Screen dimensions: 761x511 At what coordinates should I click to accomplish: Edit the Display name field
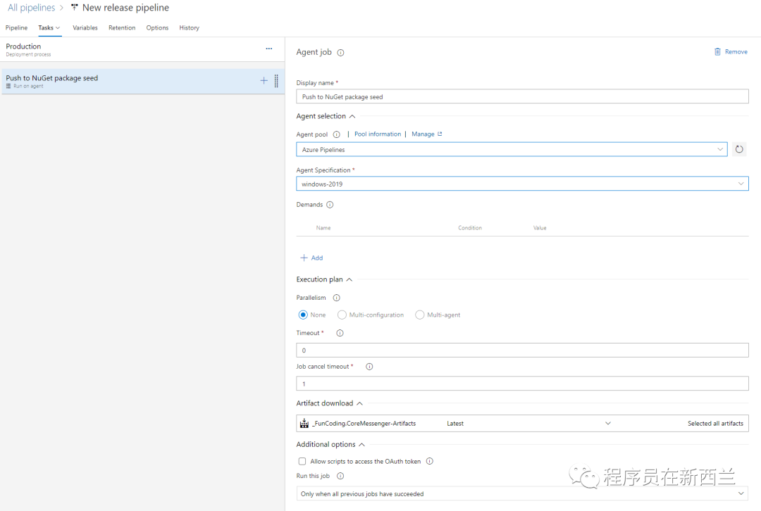click(522, 96)
